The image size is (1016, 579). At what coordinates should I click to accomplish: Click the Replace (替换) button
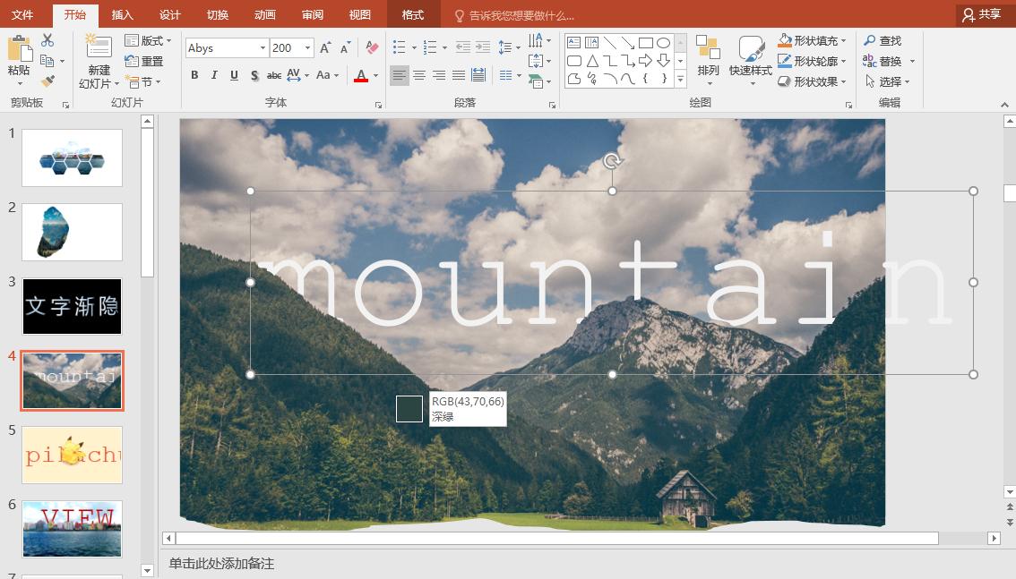point(883,61)
